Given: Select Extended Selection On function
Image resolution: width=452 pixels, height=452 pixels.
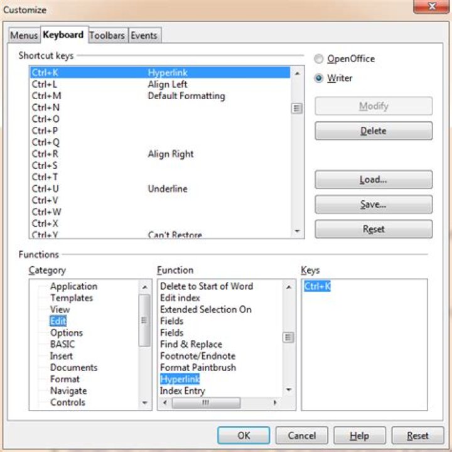Looking at the screenshot, I should pyautogui.click(x=206, y=309).
